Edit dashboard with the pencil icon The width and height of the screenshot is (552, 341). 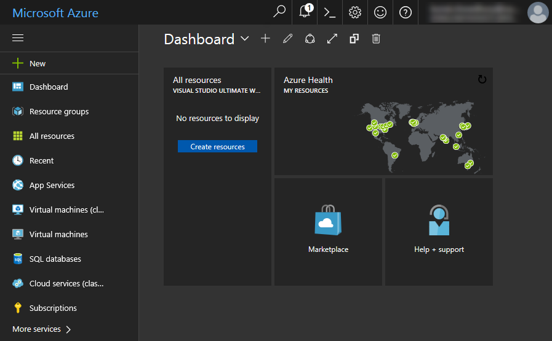(x=287, y=38)
